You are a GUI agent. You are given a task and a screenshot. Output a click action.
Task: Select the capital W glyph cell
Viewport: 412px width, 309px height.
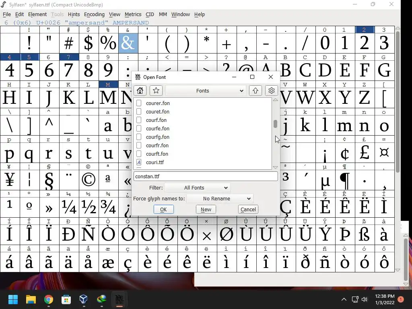click(305, 97)
